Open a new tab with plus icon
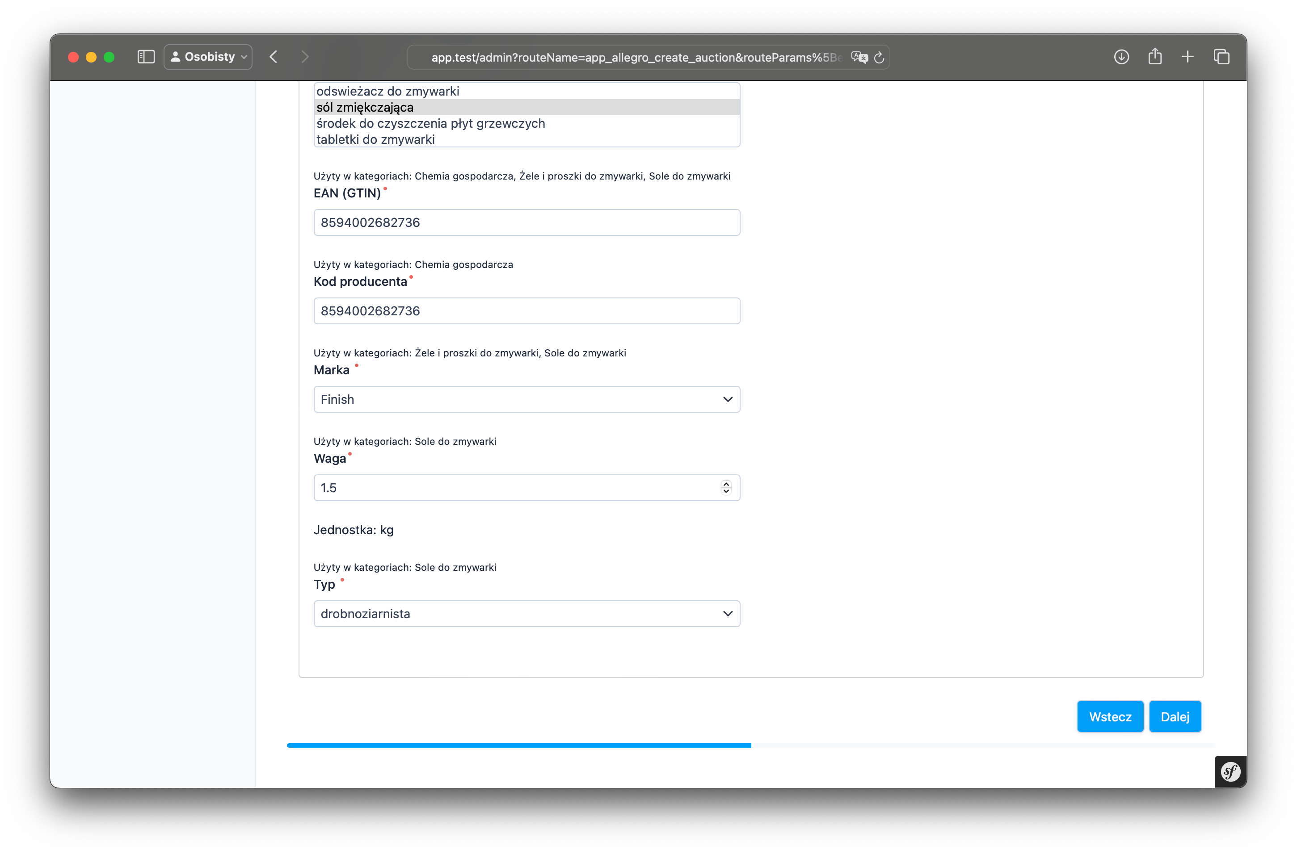The image size is (1297, 854). [1188, 57]
